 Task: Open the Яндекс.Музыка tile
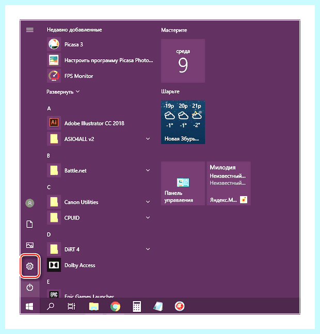pyautogui.click(x=229, y=183)
